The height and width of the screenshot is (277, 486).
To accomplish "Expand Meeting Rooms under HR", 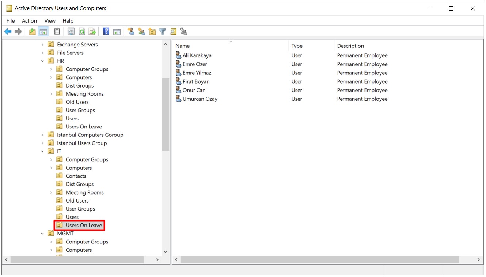I will 51,94.
